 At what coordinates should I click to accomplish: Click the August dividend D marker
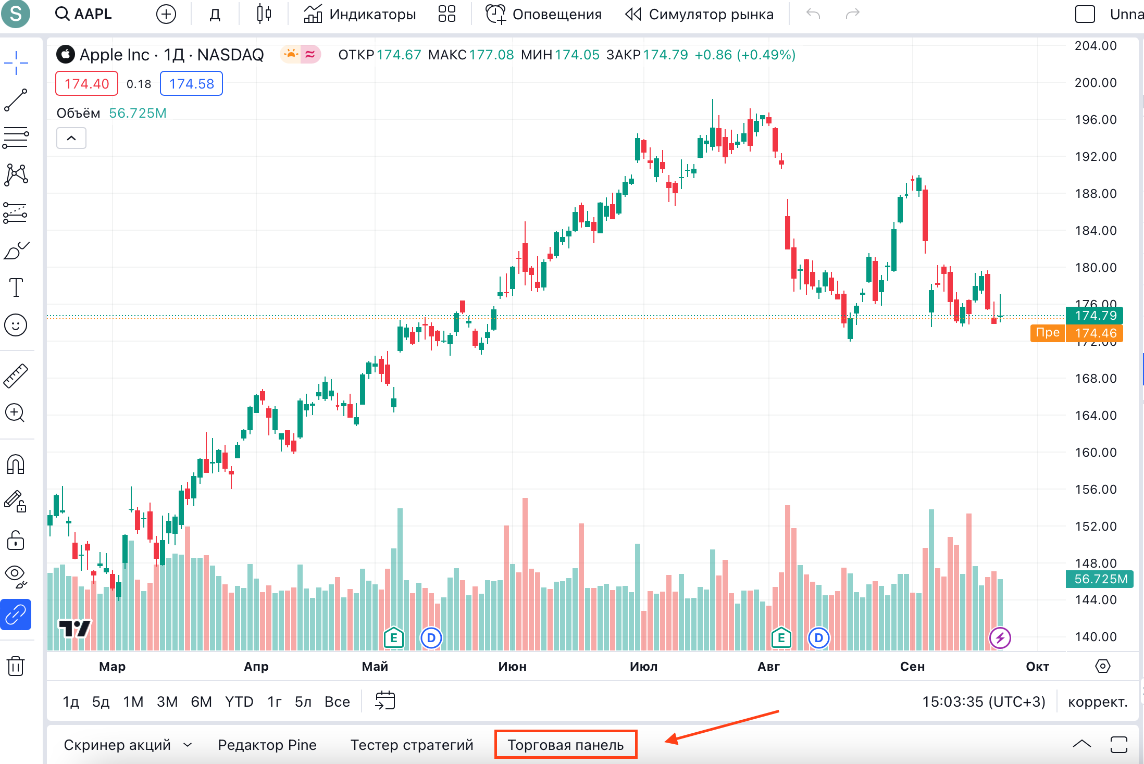click(x=819, y=637)
